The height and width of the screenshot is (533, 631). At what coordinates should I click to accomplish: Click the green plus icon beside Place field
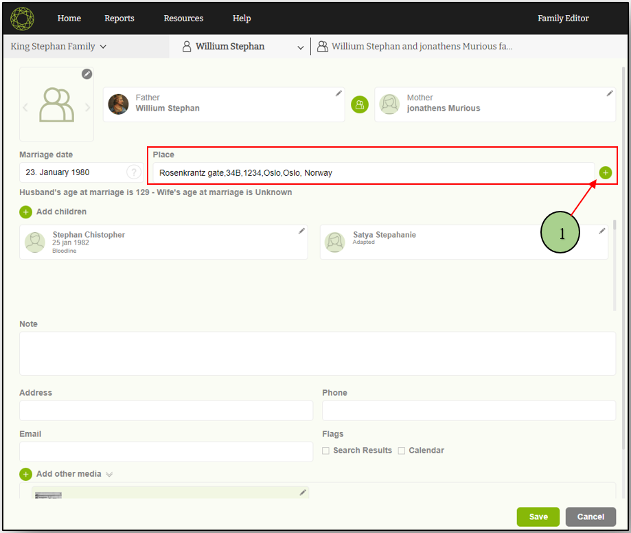click(x=605, y=173)
